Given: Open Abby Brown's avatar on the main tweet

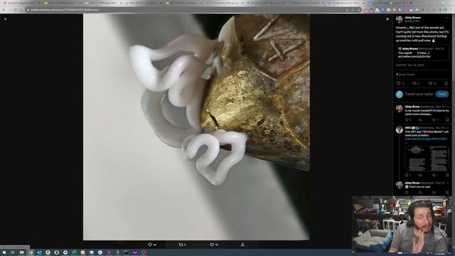Looking at the screenshot, I should click(400, 19).
